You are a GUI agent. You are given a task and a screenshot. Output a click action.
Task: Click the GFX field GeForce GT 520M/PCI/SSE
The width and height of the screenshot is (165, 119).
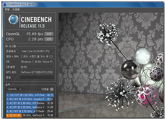click(37, 72)
